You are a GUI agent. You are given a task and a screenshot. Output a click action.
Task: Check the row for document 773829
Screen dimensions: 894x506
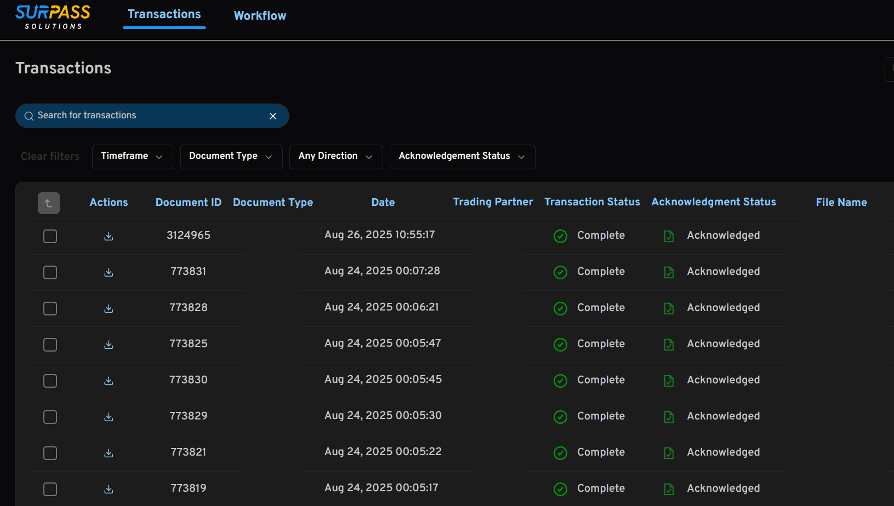(50, 417)
